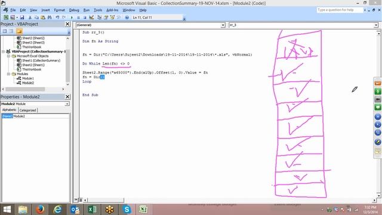Collapse the VBAProject (CollectionSummary) node
This screenshot has width=382, height=215.
click(3, 51)
